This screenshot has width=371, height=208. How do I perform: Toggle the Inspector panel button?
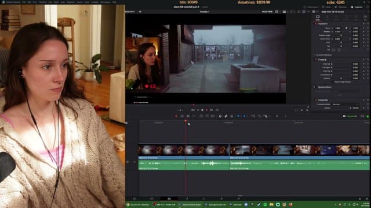357,7
